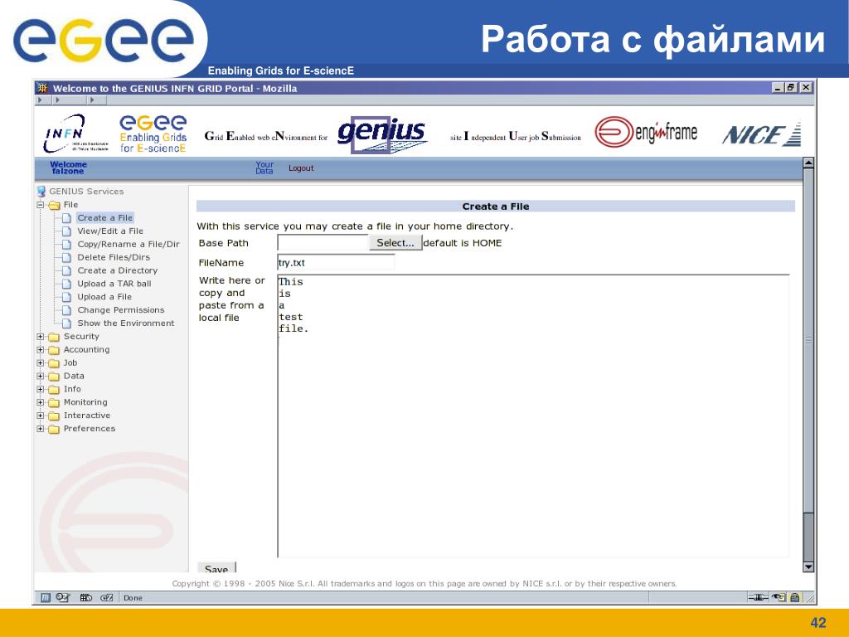Screen dimensions: 849x637
Task: Click the Logout link
Action: tap(301, 168)
